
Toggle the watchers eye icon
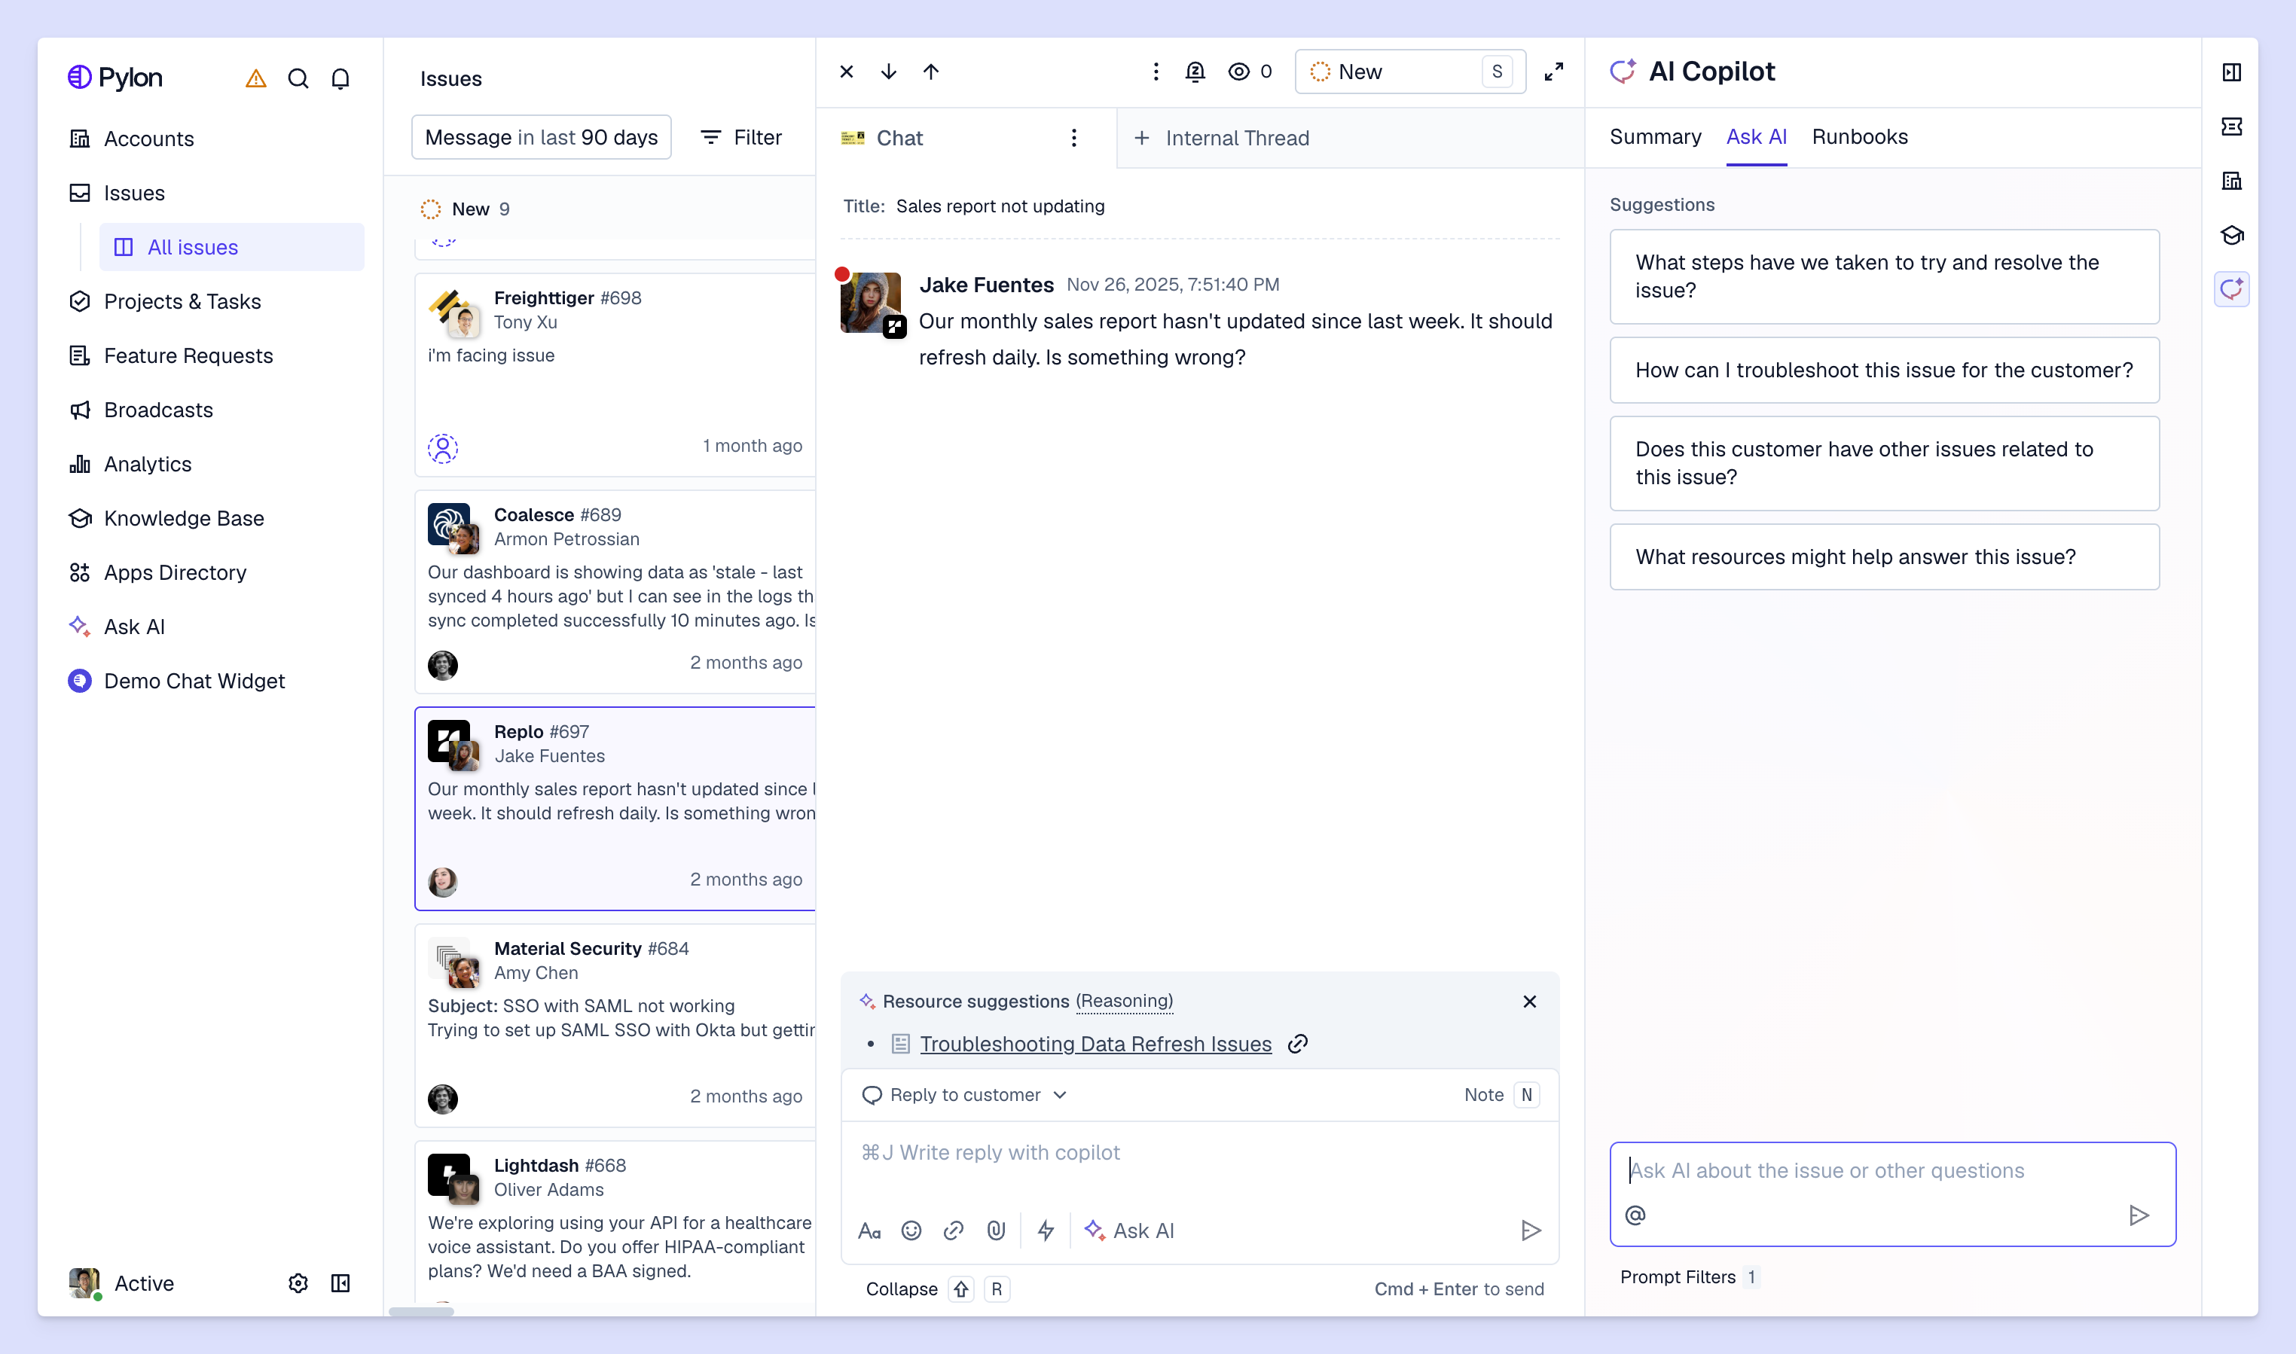[1238, 72]
